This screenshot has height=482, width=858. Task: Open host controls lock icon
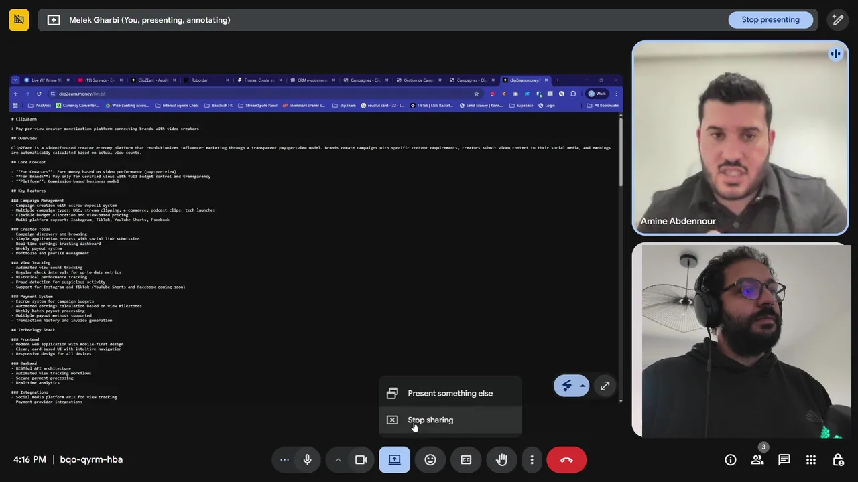click(838, 460)
